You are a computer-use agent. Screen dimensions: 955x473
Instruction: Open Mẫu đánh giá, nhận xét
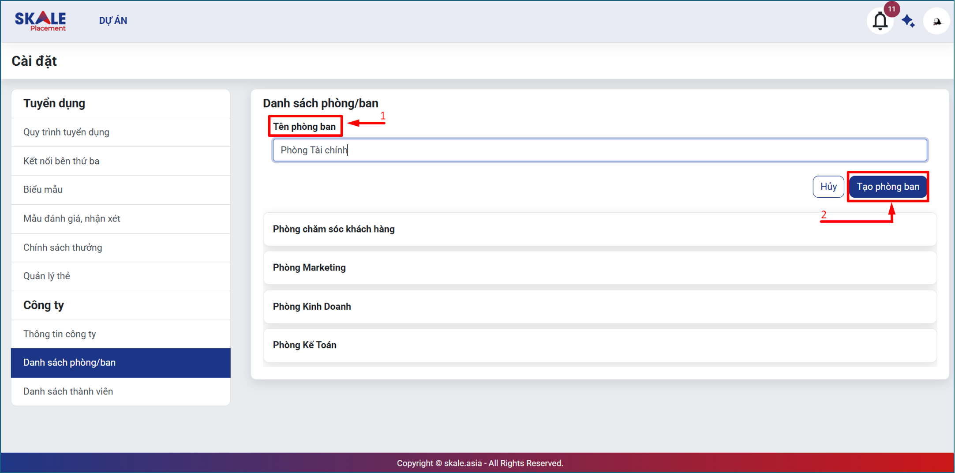click(71, 218)
